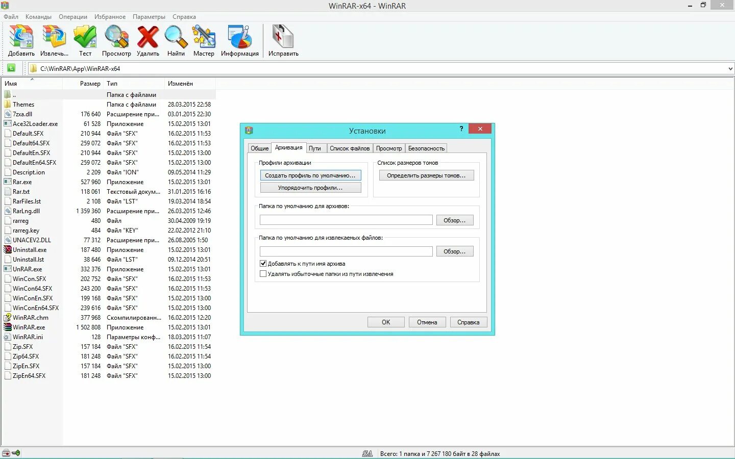Sort list by Изменён column header
Screen dimensions: 735x459
point(190,84)
